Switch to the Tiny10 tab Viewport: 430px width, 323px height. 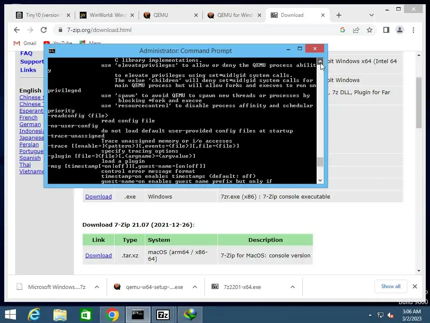(42, 15)
